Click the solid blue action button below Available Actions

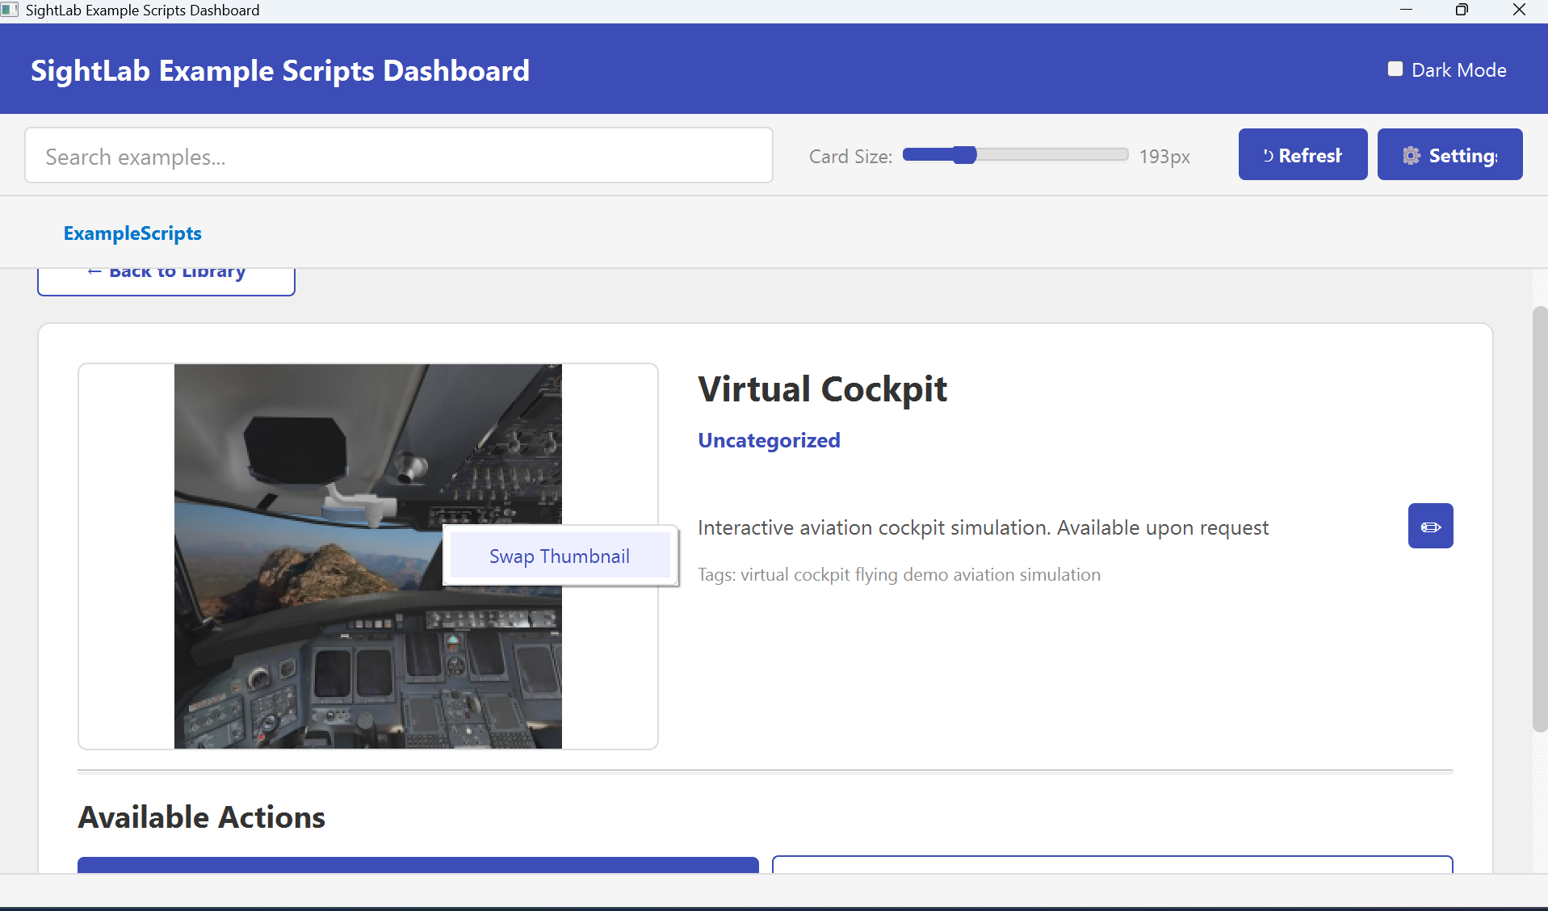pos(417,864)
